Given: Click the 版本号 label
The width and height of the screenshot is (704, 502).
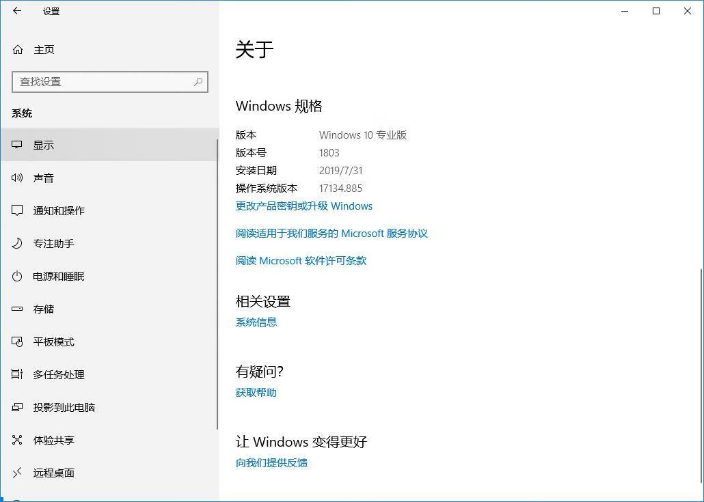Looking at the screenshot, I should (x=251, y=153).
